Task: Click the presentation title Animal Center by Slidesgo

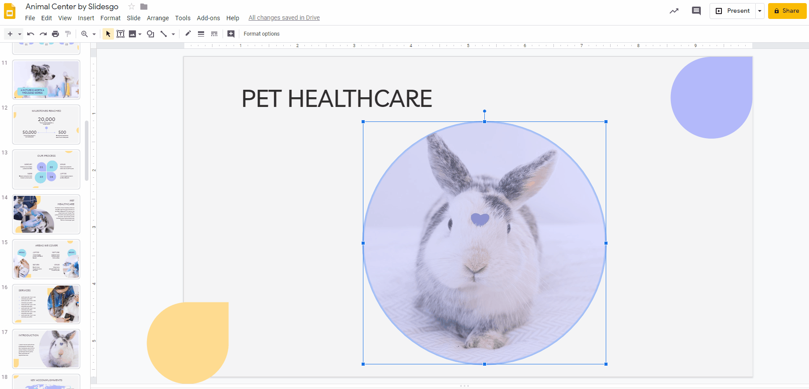Action: pyautogui.click(x=72, y=7)
